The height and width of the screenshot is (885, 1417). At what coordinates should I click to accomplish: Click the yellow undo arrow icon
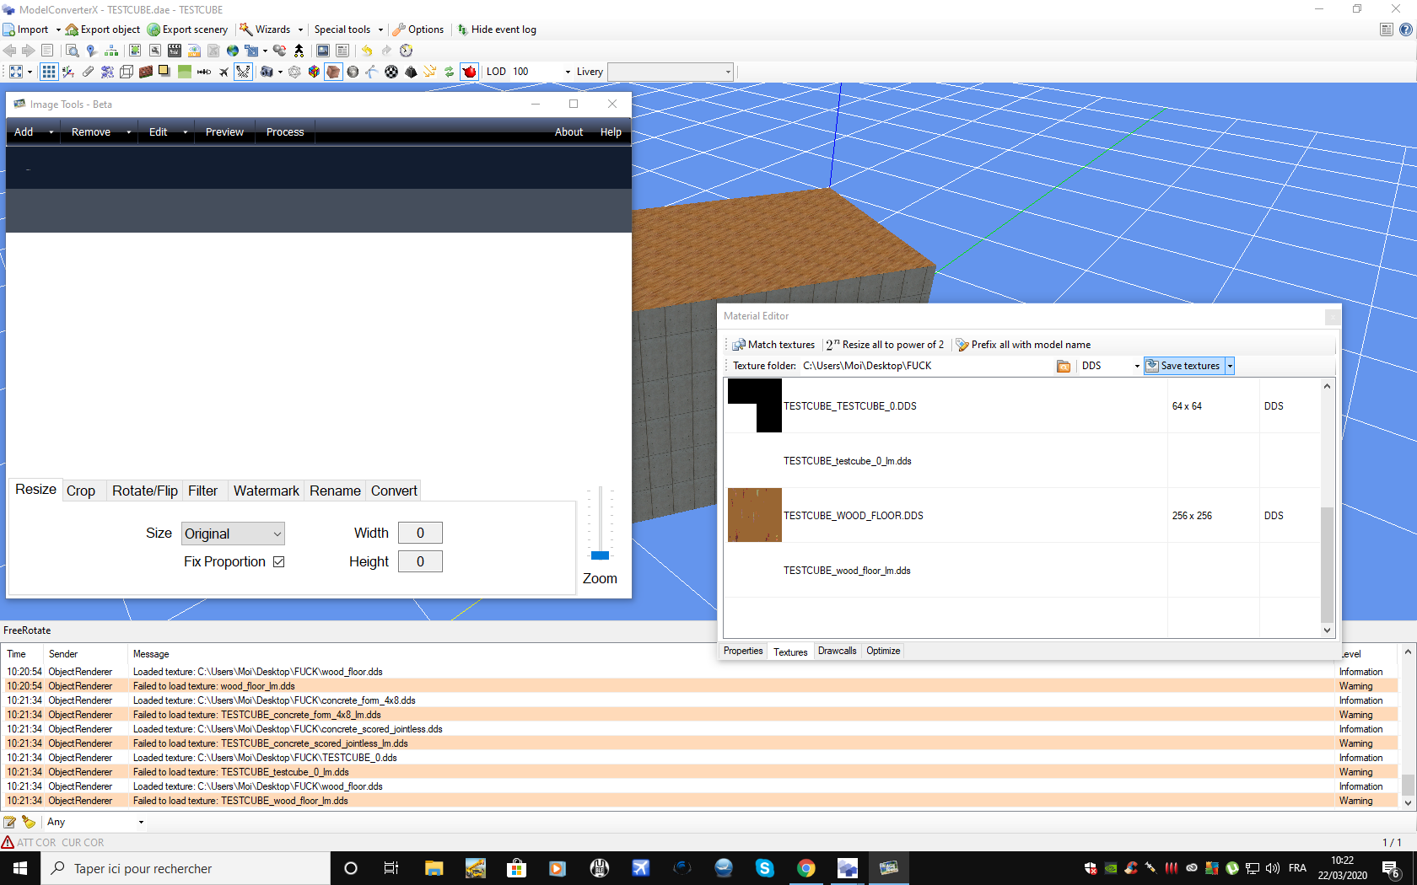pos(367,51)
